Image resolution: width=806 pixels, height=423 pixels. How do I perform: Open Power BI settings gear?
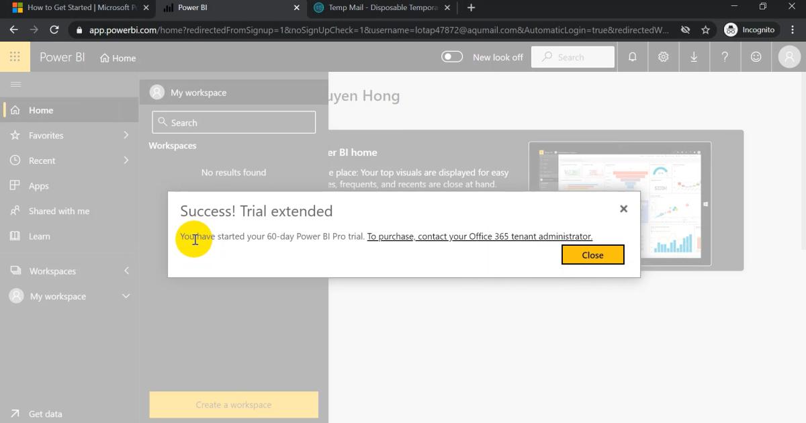(663, 57)
